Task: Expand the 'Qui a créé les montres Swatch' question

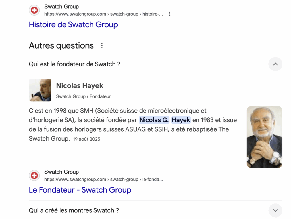Action: point(275,210)
